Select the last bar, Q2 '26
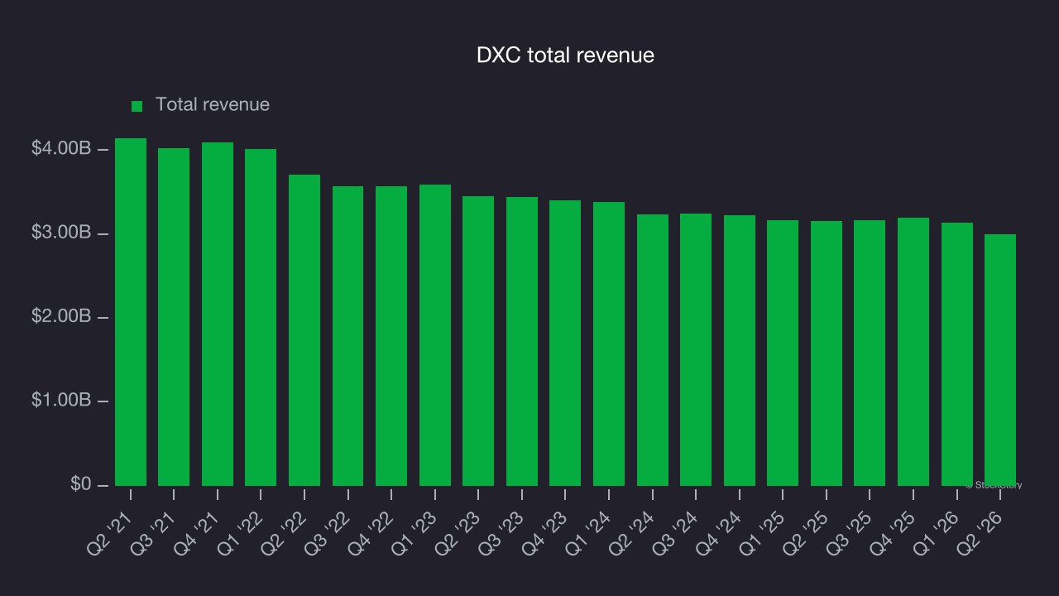Image resolution: width=1059 pixels, height=596 pixels. [1000, 360]
